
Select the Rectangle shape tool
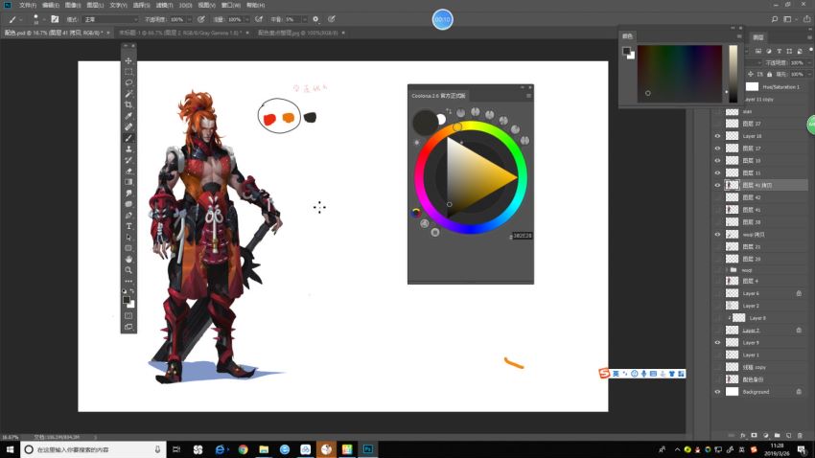[x=128, y=248]
